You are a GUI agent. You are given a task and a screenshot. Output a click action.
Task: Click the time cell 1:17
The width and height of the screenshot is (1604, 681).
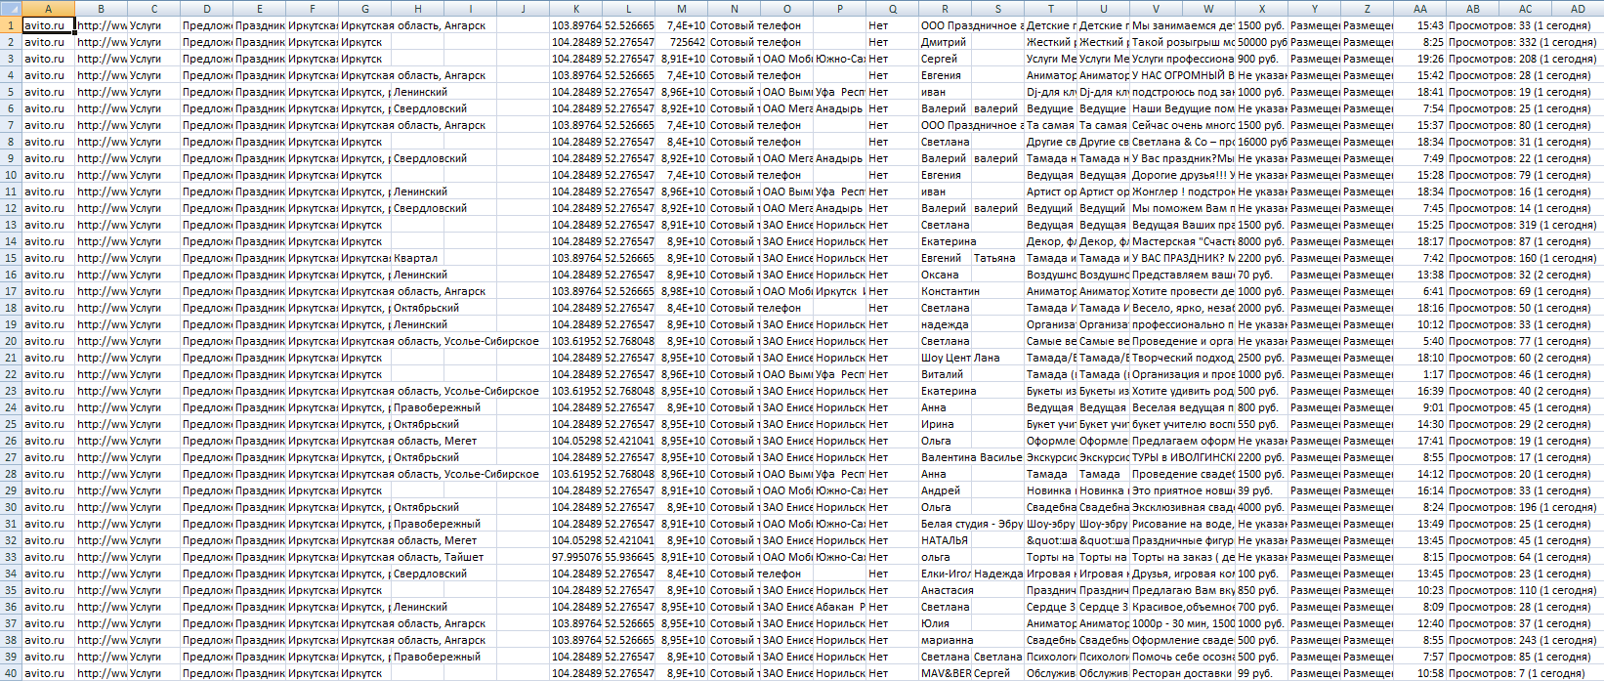(1419, 374)
